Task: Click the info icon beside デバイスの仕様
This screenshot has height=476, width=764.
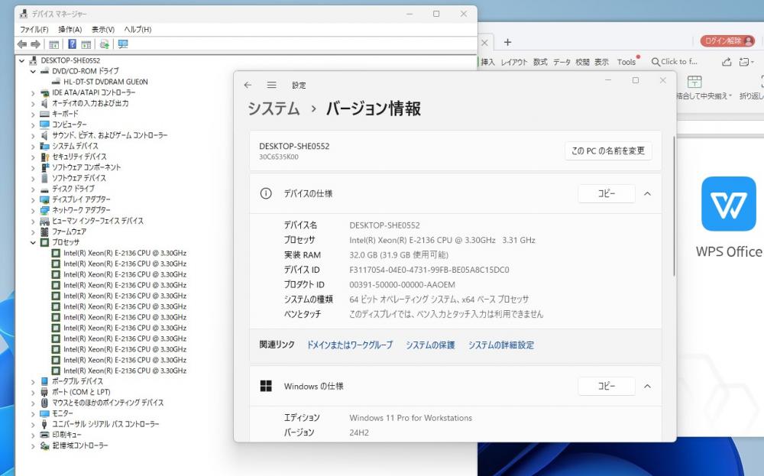Action: [x=266, y=193]
